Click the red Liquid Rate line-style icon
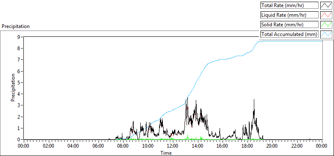This screenshot has width=334, height=156. click(x=326, y=15)
